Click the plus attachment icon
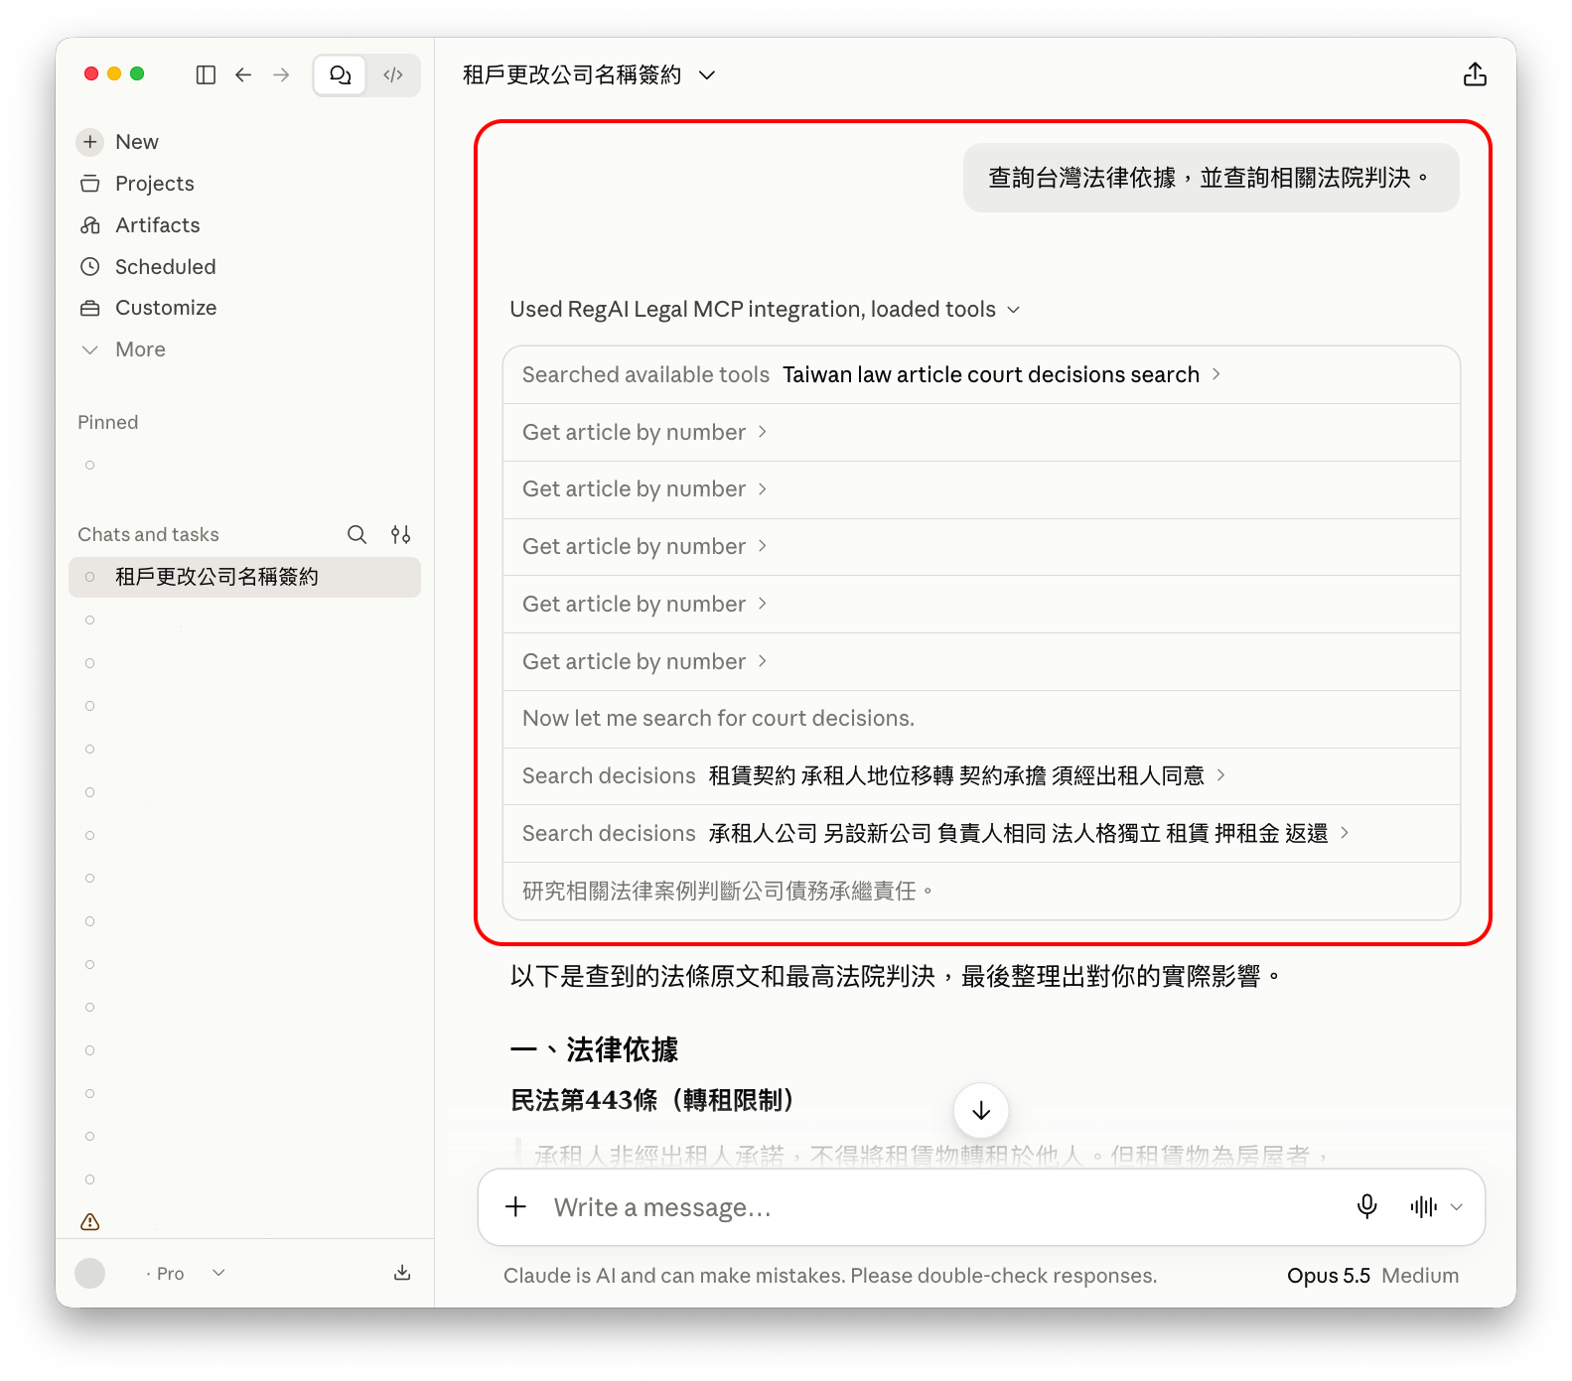The width and height of the screenshot is (1572, 1381). 516,1207
